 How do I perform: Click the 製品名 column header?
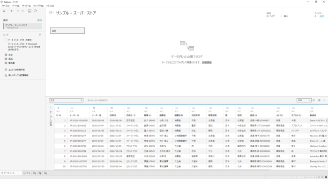tap(313, 115)
